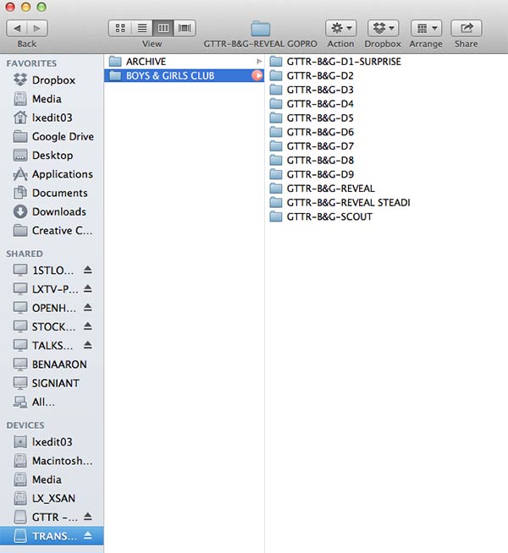Open Applications in sidebar
This screenshot has height=553, width=508.
tap(52, 174)
